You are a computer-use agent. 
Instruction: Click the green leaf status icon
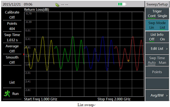tap(57, 5)
